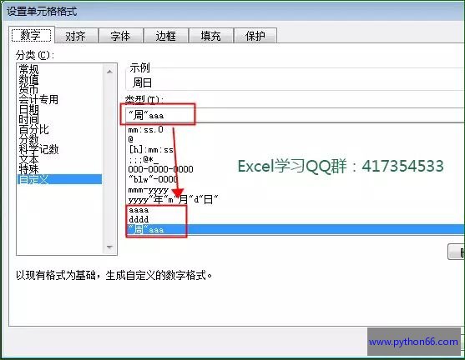Click the category list scroll-up arrow

[109, 72]
